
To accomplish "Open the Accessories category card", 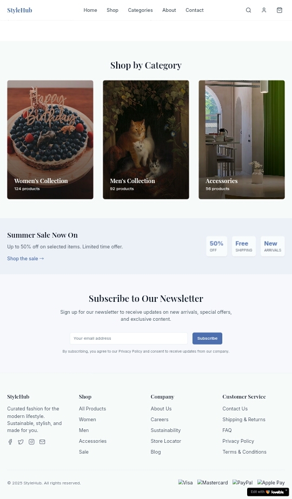I will [x=242, y=140].
